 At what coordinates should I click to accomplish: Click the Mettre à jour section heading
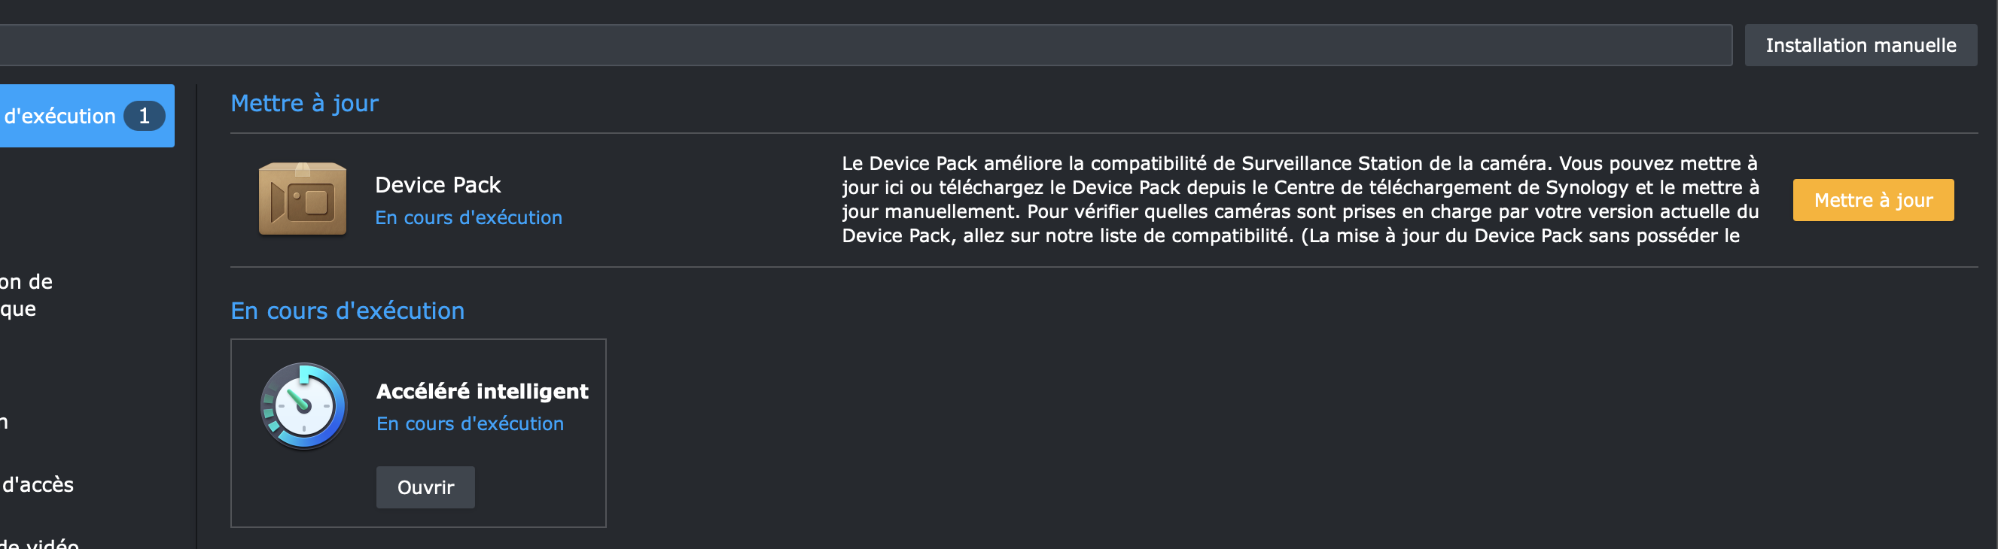tap(304, 103)
